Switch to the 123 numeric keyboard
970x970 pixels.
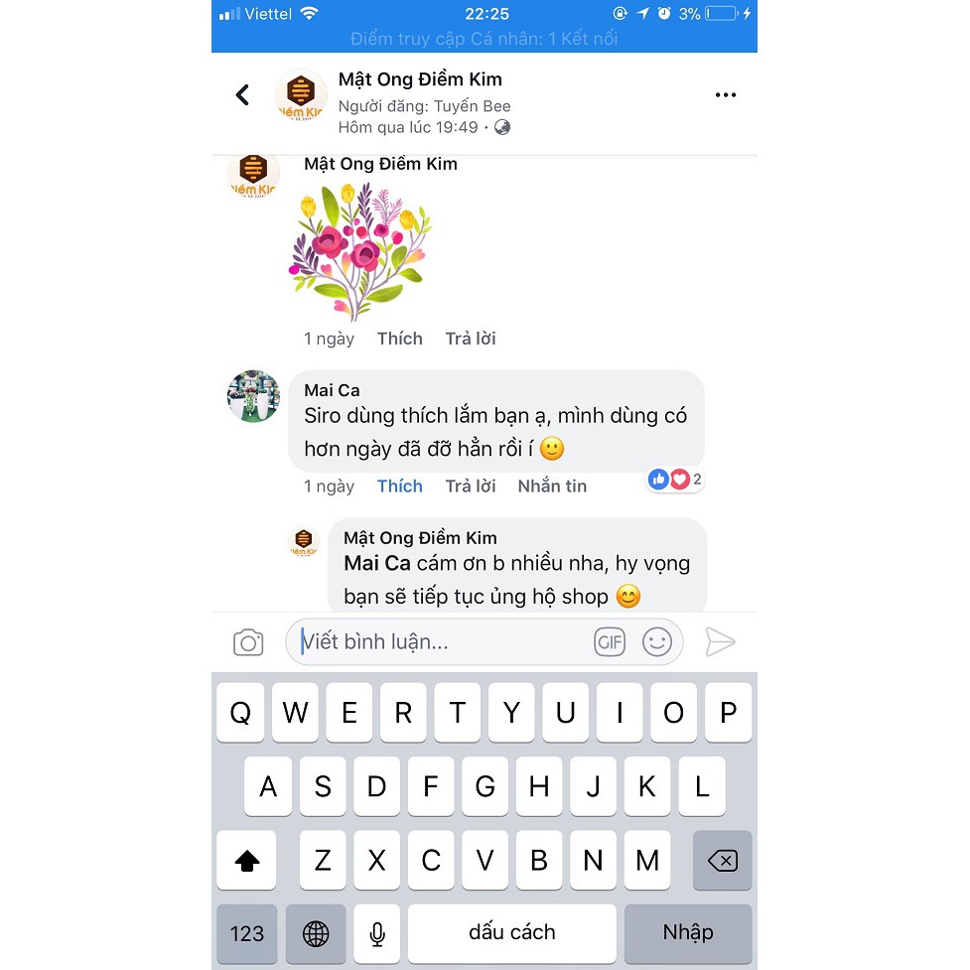click(247, 933)
